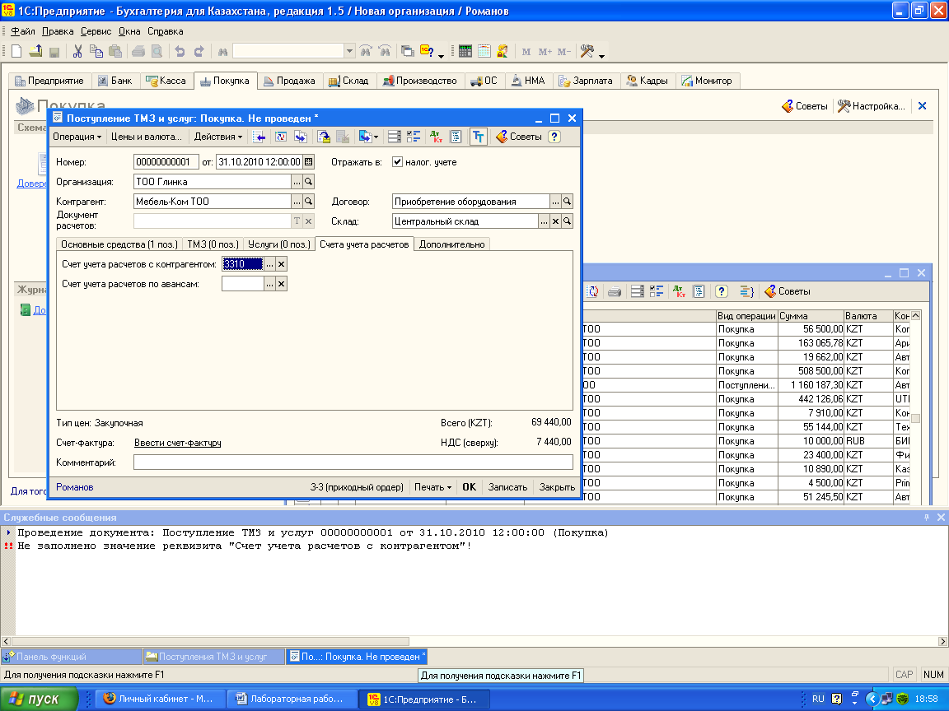
Task: Switch to the Дополнительно tab
Action: 452,244
